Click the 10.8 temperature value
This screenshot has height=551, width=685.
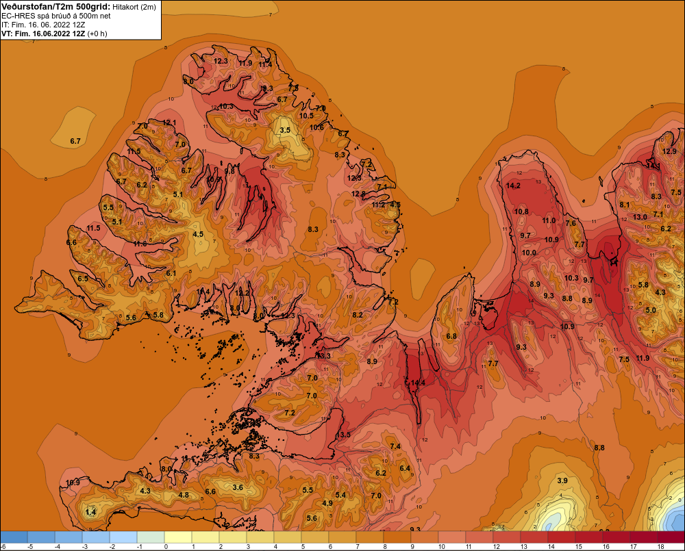click(521, 212)
